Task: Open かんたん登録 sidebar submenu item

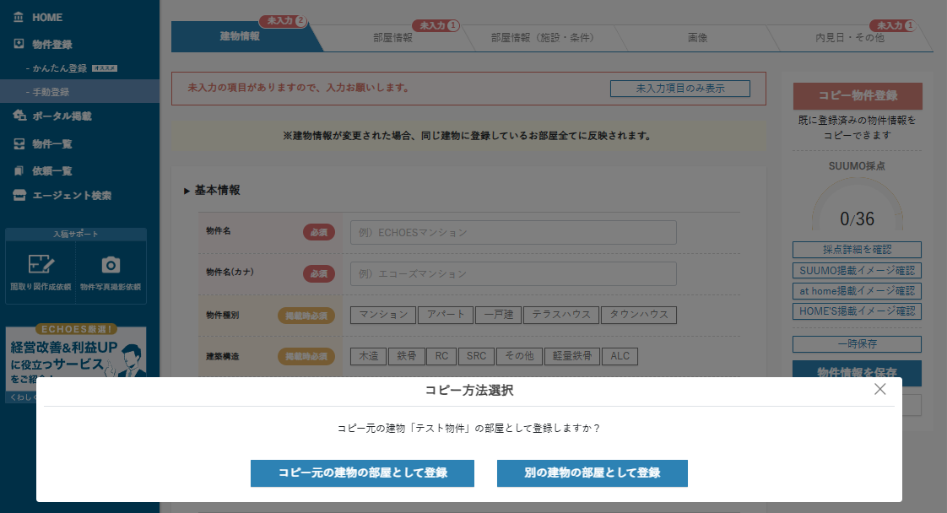Action: click(60, 67)
